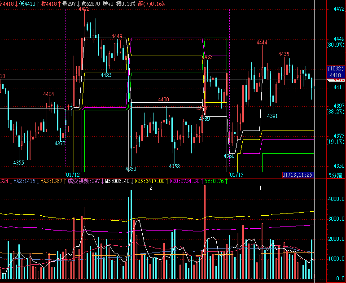Select the X25:3417.88 indicator label
This screenshot has width=346, height=283.
coord(151,181)
